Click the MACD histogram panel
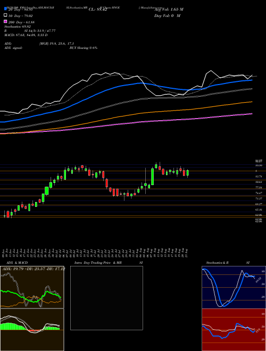266x351 pixels. click(32, 330)
